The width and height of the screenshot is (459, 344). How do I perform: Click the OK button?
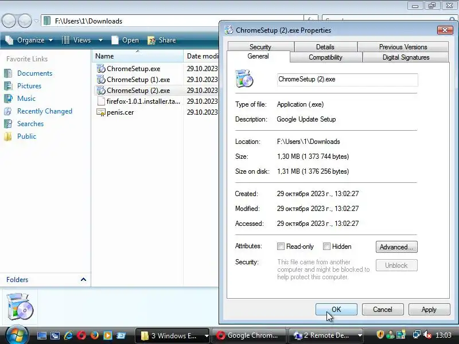point(336,309)
